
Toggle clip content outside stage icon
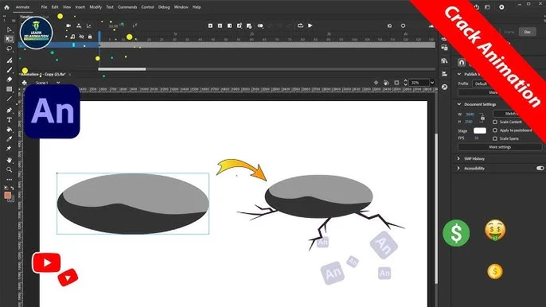[x=396, y=83]
